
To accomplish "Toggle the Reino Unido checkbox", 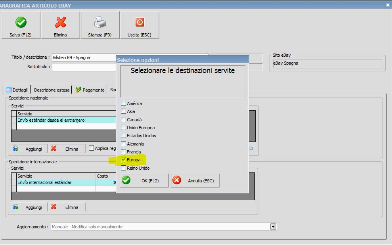I will (124, 168).
